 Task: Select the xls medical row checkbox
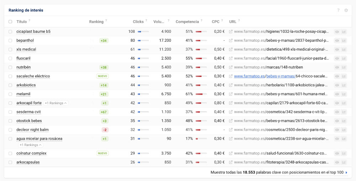click(x=10, y=49)
